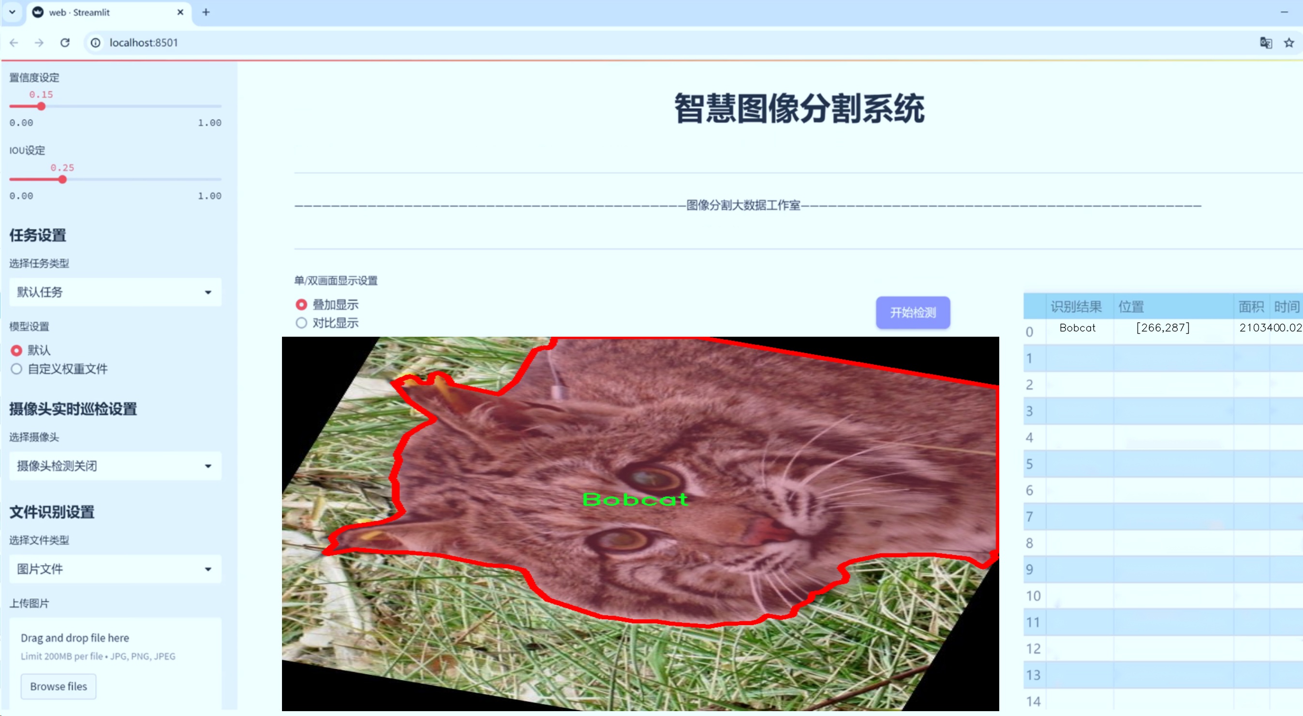Open the 摄像头检测关闭 camera dropdown

tap(115, 465)
